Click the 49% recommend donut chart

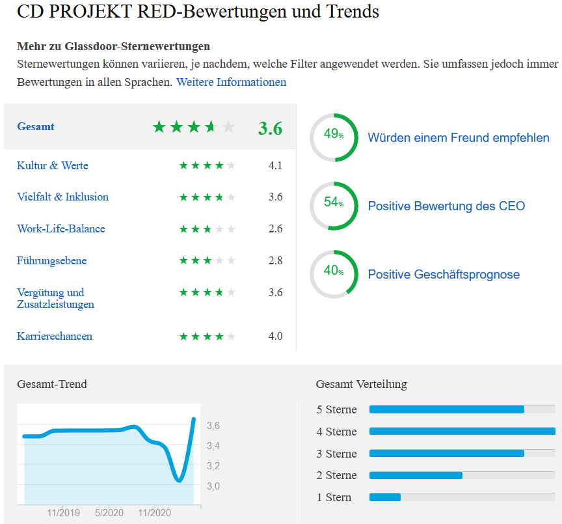334,138
